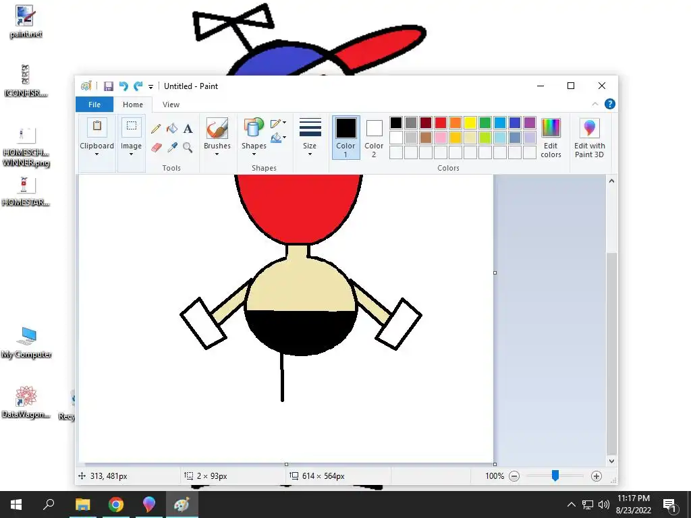The height and width of the screenshot is (518, 691).
Task: Switch to the Home ribbon tab
Action: pyautogui.click(x=133, y=105)
